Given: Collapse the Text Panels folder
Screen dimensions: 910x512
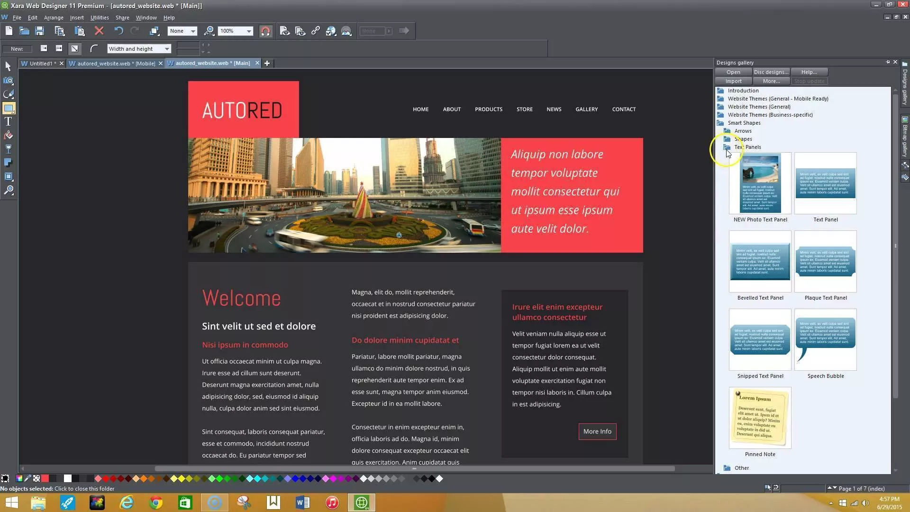Looking at the screenshot, I should coord(727,147).
